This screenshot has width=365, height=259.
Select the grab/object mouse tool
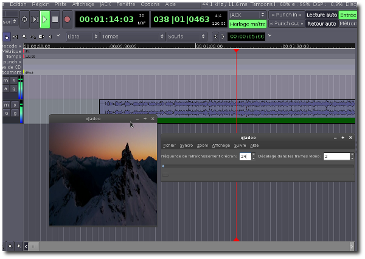click(x=7, y=37)
